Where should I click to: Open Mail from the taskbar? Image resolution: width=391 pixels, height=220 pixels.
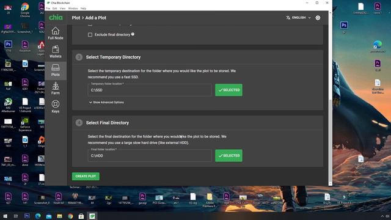coord(49,216)
